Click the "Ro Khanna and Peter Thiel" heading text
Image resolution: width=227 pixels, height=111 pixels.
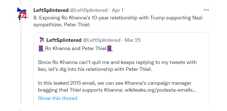(x=75, y=49)
